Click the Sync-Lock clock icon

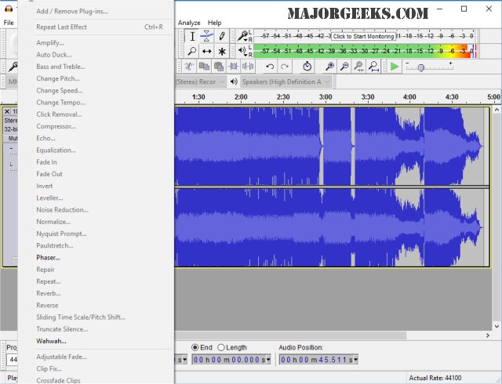(x=307, y=67)
